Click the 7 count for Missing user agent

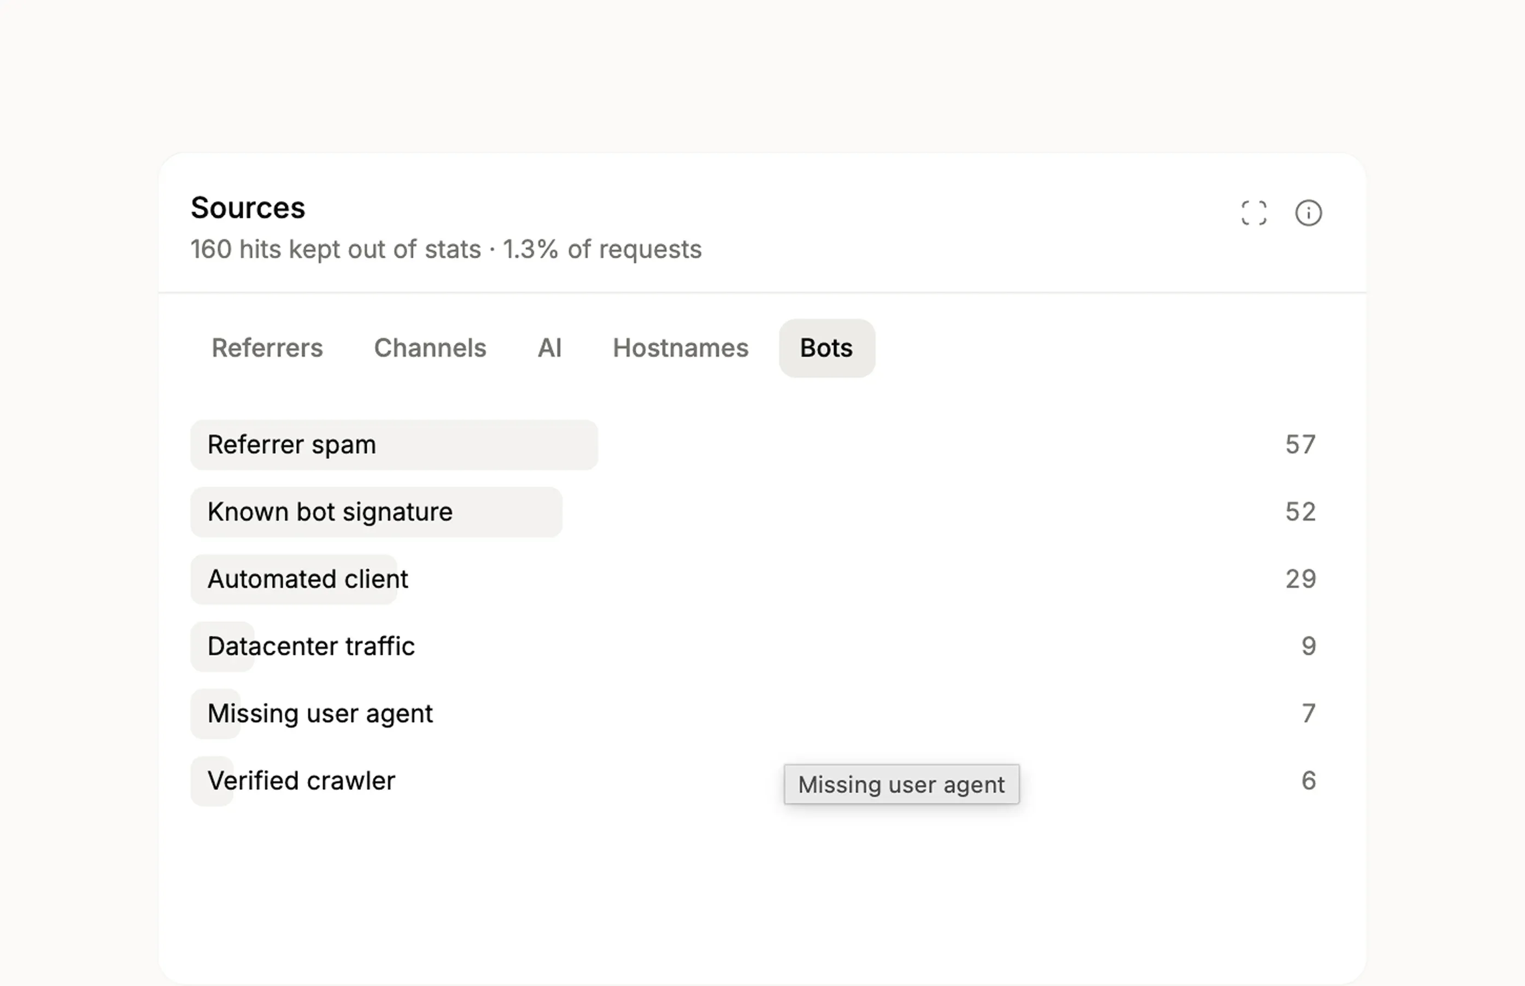point(1309,714)
